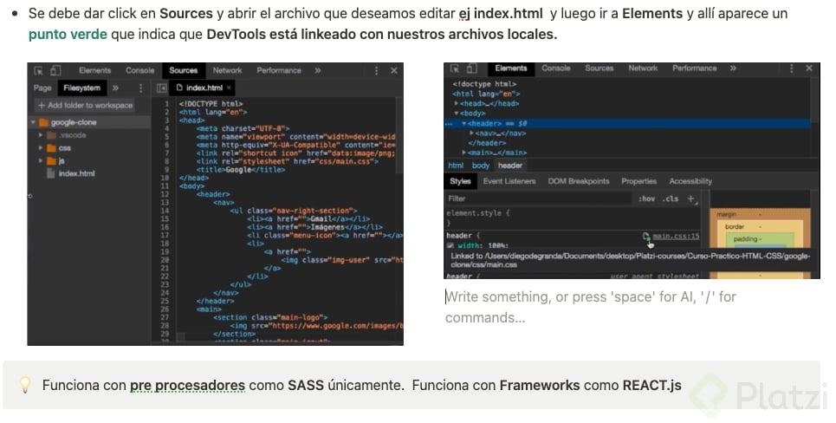Expand the nav node in DOM tree
The height and width of the screenshot is (423, 836).
tap(471, 133)
